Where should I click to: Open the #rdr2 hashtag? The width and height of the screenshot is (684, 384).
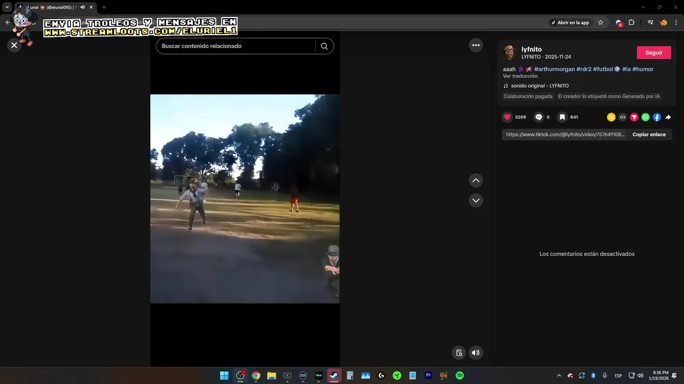click(584, 69)
